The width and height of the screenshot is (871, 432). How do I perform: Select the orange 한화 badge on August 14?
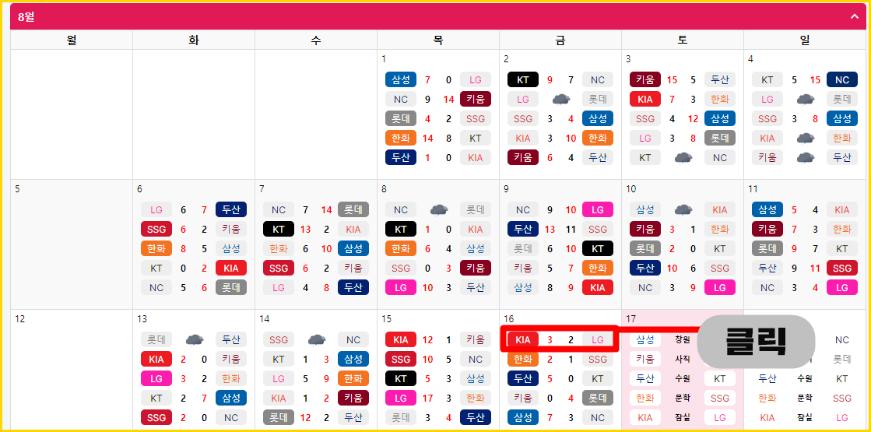353,379
